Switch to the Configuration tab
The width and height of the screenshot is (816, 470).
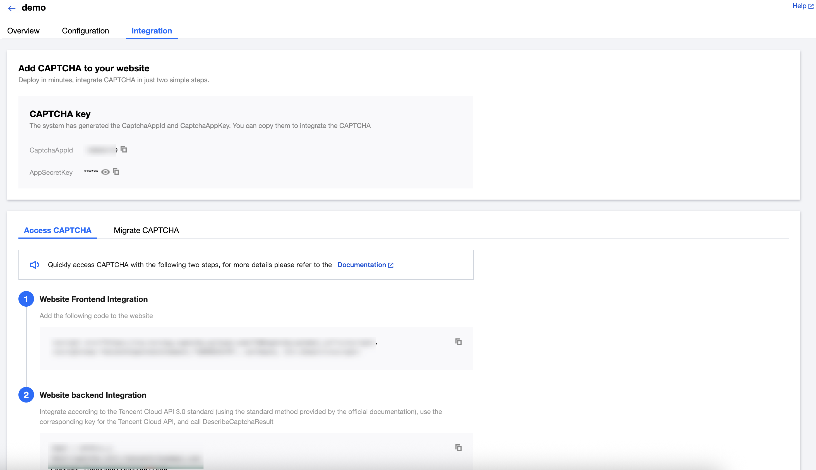point(85,31)
